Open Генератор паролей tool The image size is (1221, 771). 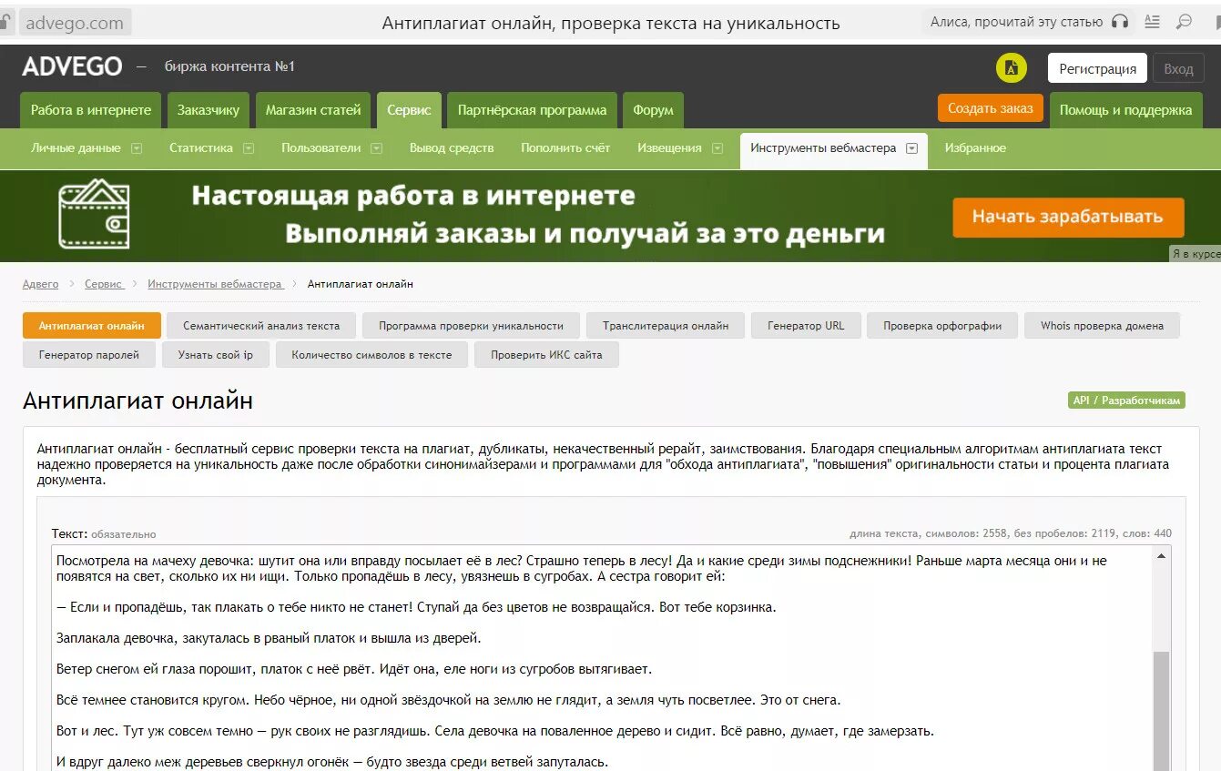(89, 355)
